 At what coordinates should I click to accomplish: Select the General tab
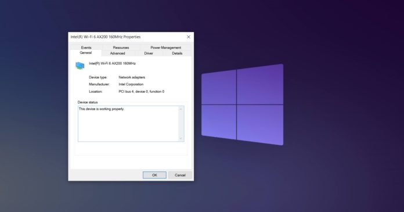point(86,53)
